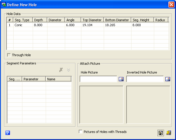Enable the Through Hole checkbox
This screenshot has width=176, height=140.
(x=9, y=55)
